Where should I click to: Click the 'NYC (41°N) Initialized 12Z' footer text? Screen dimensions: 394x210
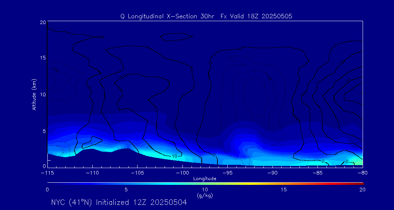tap(119, 202)
